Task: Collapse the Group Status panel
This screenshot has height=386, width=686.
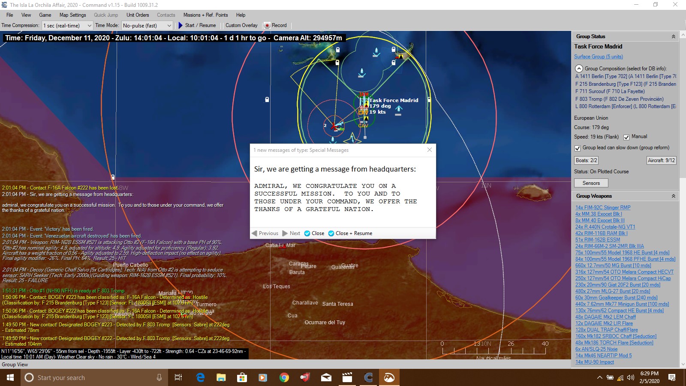Action: click(673, 36)
